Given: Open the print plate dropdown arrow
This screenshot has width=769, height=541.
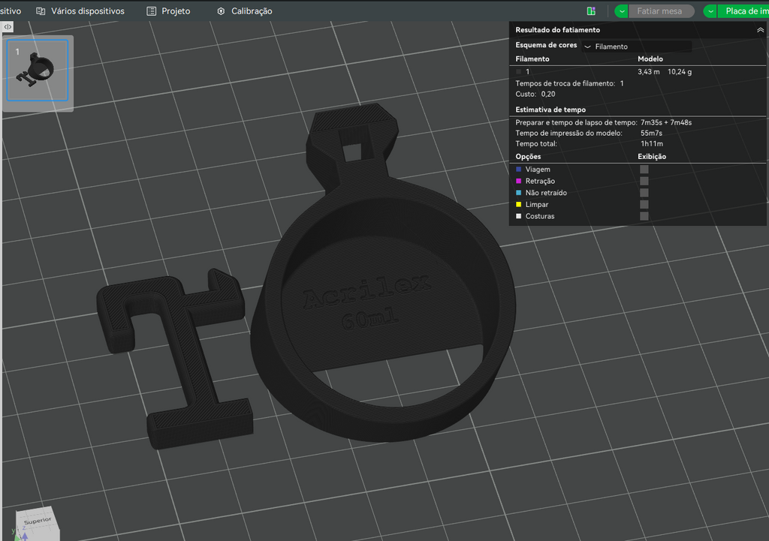Looking at the screenshot, I should 710,11.
